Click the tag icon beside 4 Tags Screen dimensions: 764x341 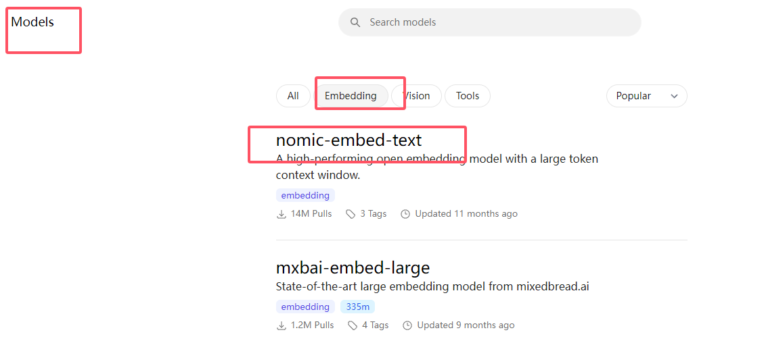pyautogui.click(x=353, y=325)
